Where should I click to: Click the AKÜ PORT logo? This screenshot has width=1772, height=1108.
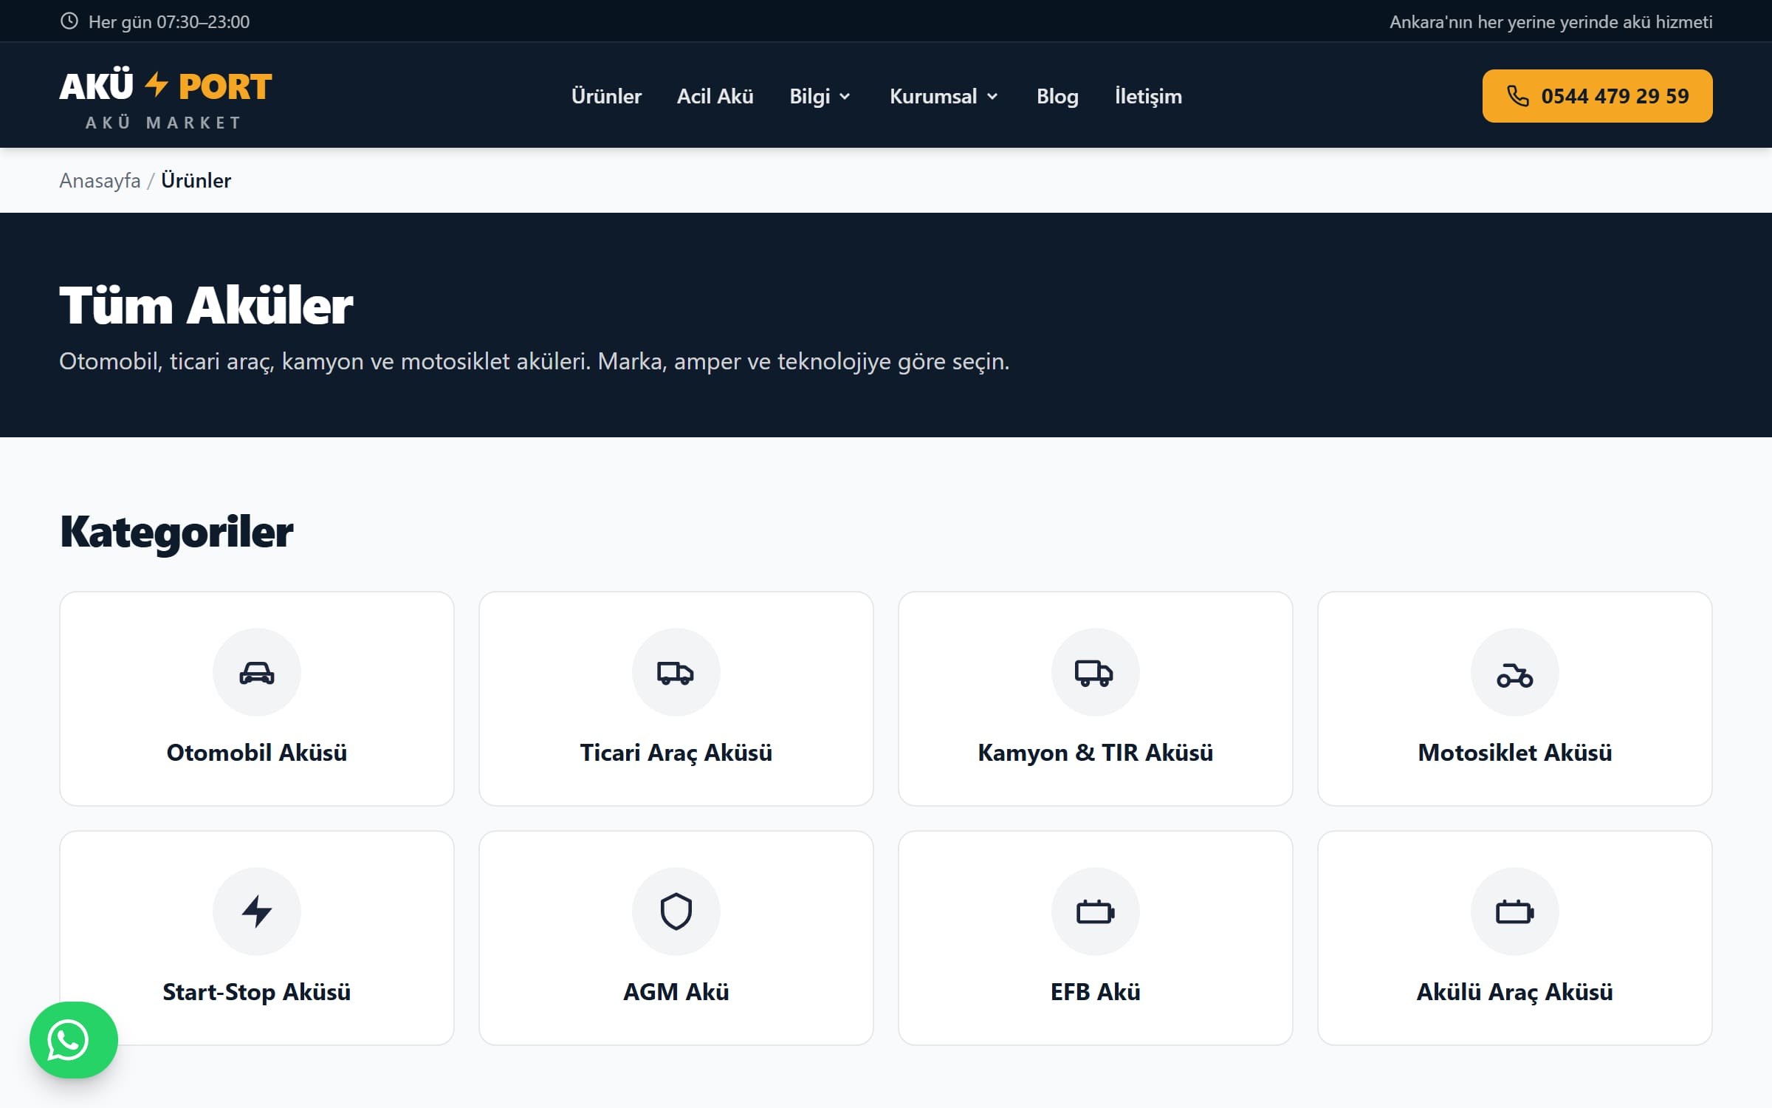point(165,99)
